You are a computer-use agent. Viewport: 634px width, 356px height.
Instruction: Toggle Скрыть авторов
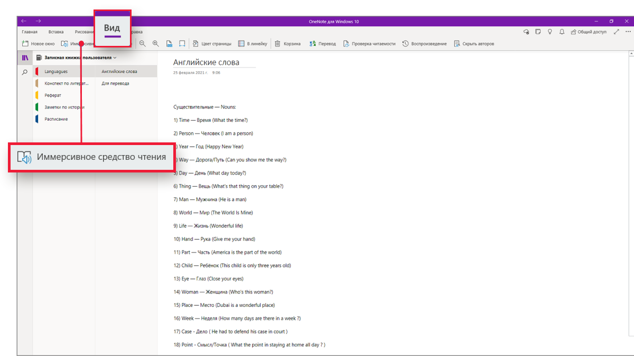[474, 44]
